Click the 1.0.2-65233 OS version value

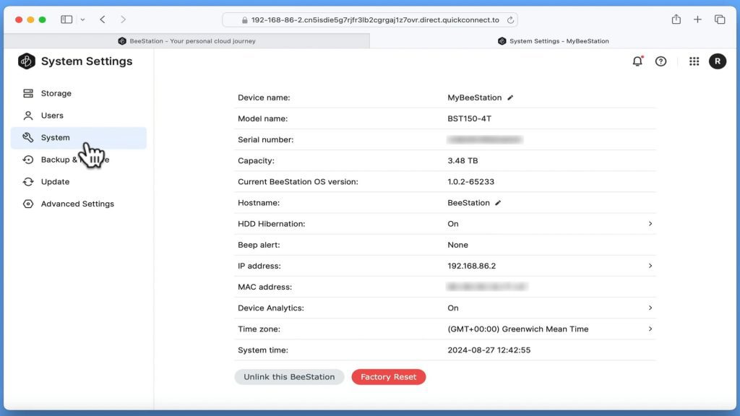click(470, 181)
